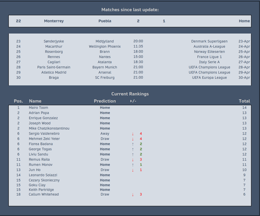Select Mairo Toom in rankings
260x216 pixels.
click(x=38, y=107)
